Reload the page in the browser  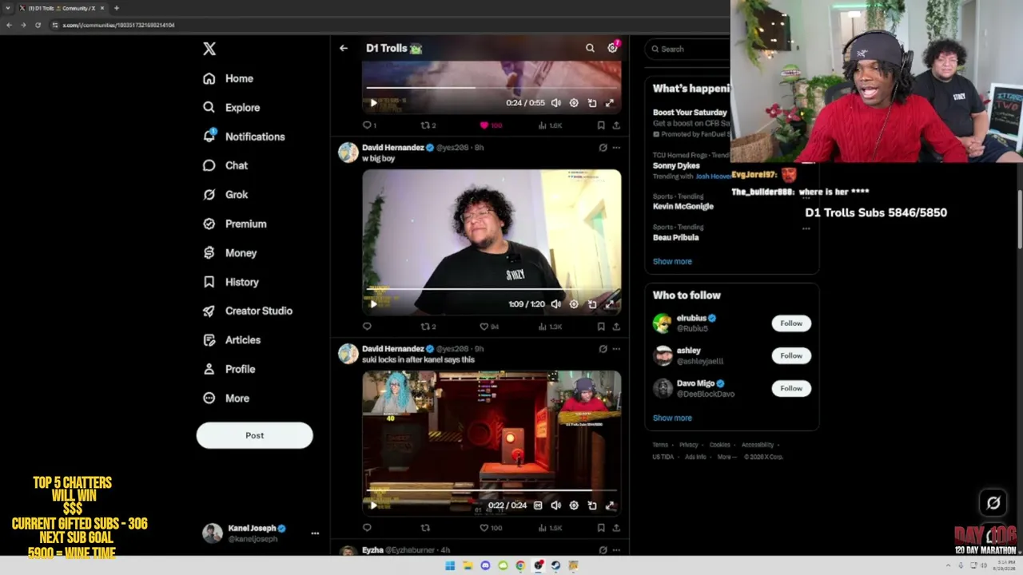[x=38, y=25]
